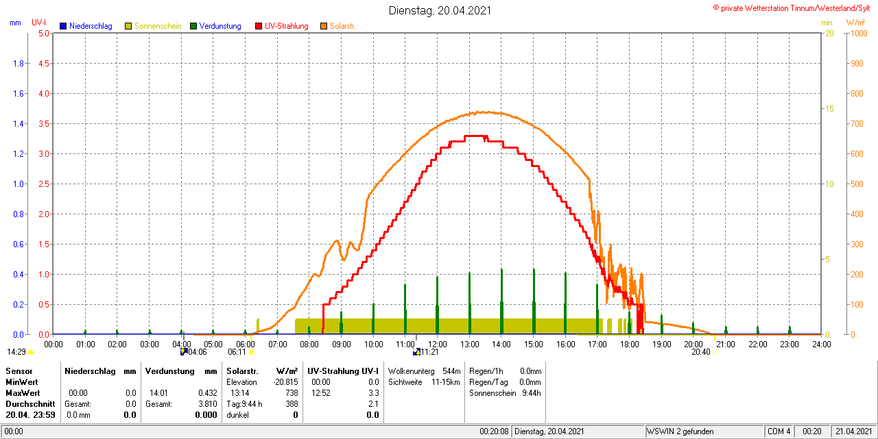Click the sunset icon beside 20:40
878x439 pixels.
(716, 352)
